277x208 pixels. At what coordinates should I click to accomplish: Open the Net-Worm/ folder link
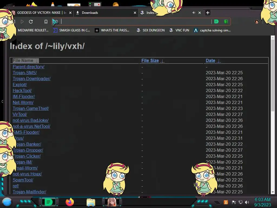click(x=23, y=102)
